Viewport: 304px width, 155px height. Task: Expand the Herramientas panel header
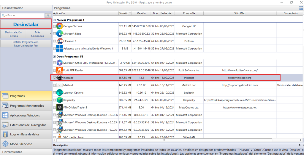click(26, 152)
